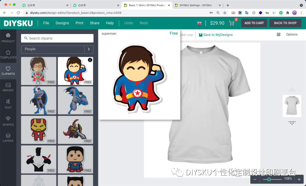Select the Text tool
306x186 pixels.
pyautogui.click(x=8, y=104)
